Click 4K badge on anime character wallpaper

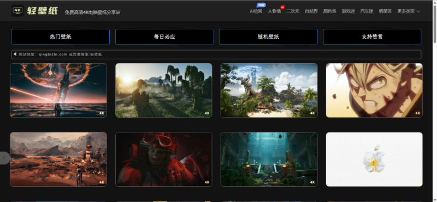pos(417,113)
